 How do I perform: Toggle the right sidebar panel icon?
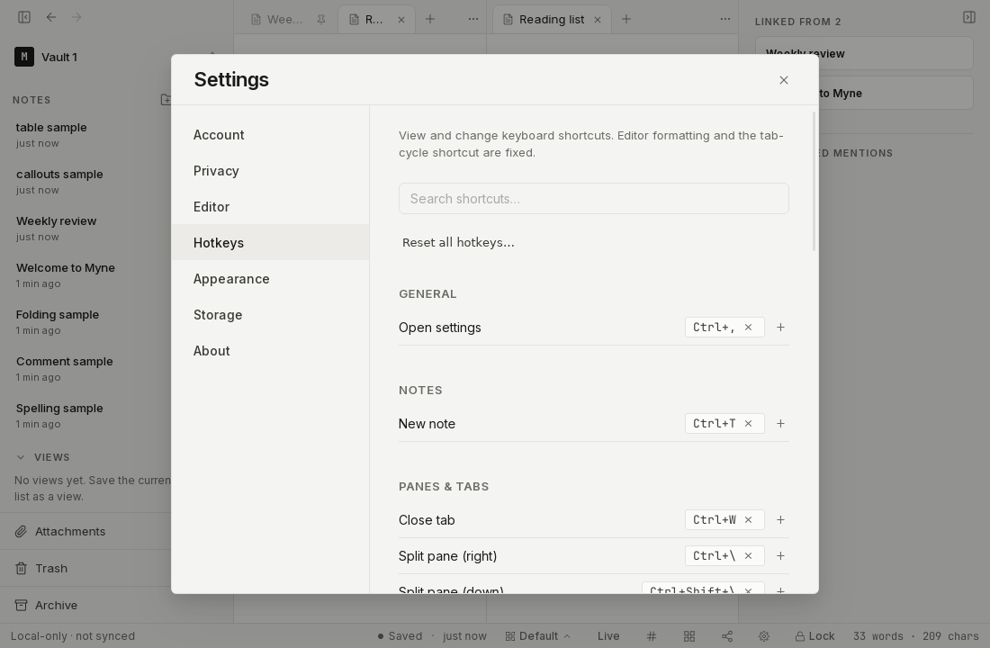(969, 17)
